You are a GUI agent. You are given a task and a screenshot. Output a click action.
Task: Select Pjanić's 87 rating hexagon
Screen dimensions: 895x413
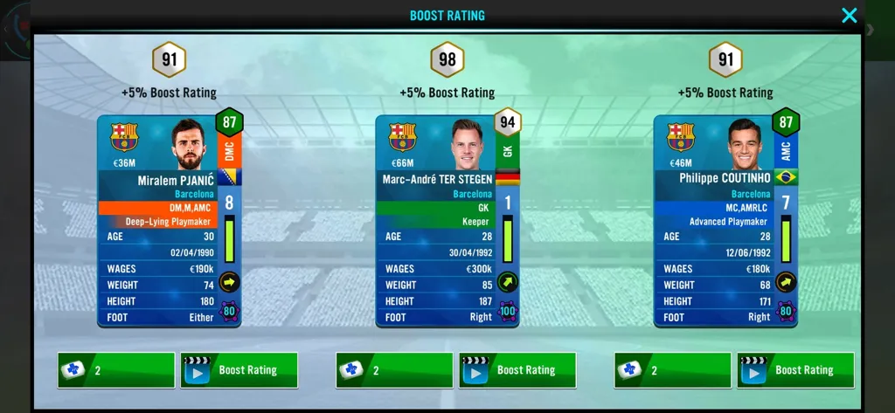(230, 121)
